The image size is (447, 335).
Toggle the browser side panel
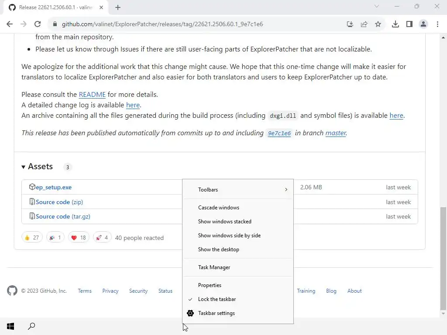(x=409, y=24)
